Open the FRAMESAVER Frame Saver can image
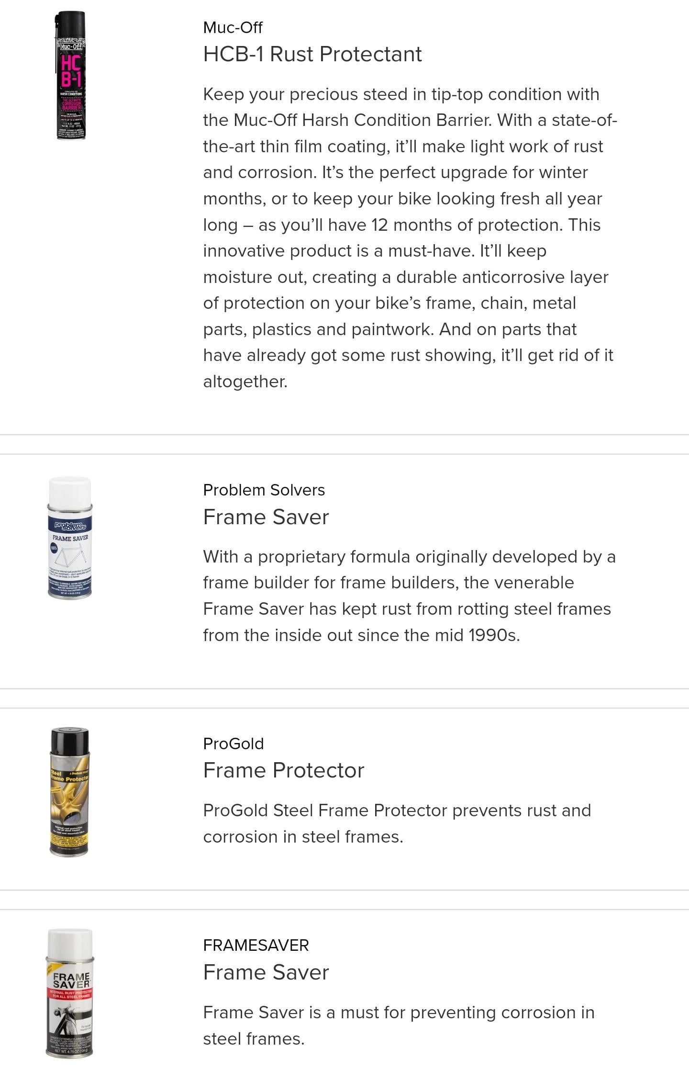 coord(70,993)
